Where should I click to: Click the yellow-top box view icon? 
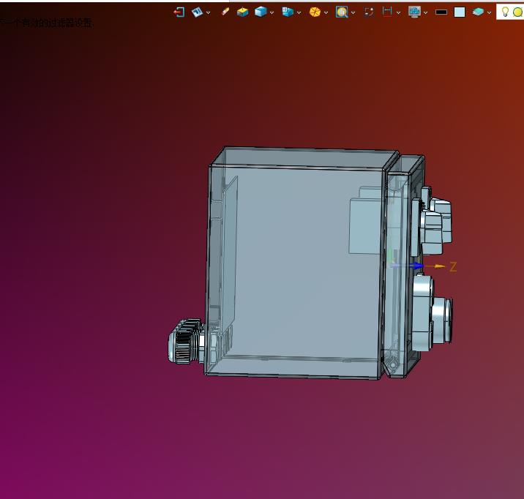[x=243, y=12]
